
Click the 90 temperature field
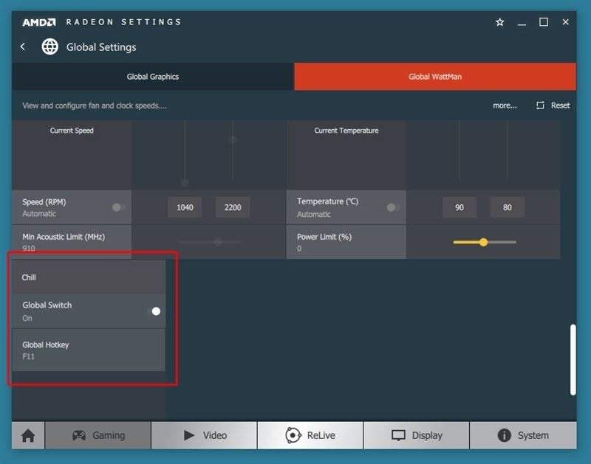pos(459,207)
